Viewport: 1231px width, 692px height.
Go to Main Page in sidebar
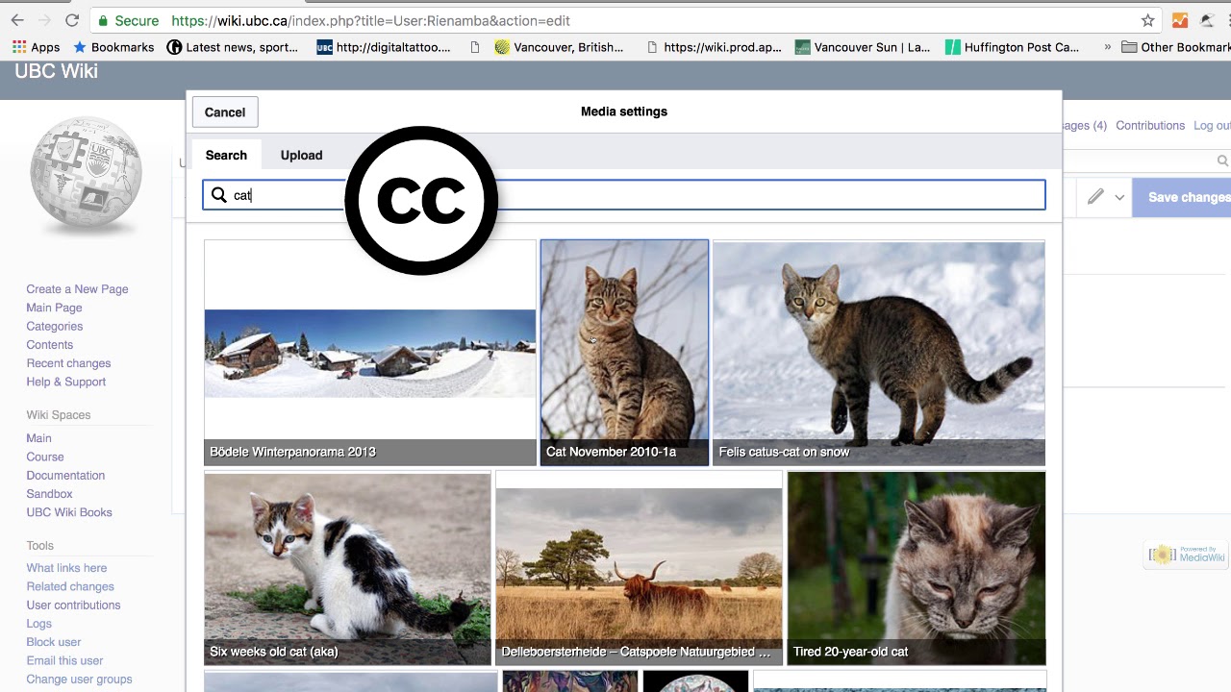[54, 308]
